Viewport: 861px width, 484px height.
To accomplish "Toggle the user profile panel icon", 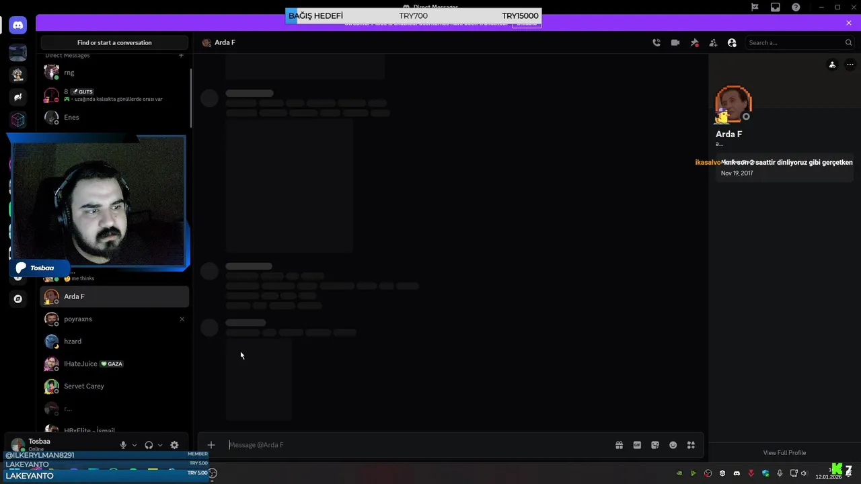I will (x=732, y=42).
